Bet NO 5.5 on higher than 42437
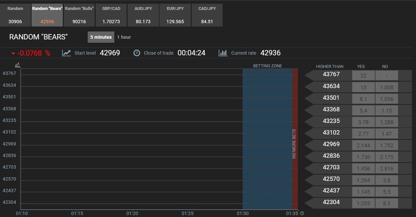This screenshot has width=416, height=217. pyautogui.click(x=387, y=192)
